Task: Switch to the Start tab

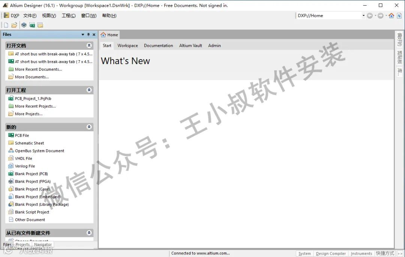Action: click(x=107, y=46)
